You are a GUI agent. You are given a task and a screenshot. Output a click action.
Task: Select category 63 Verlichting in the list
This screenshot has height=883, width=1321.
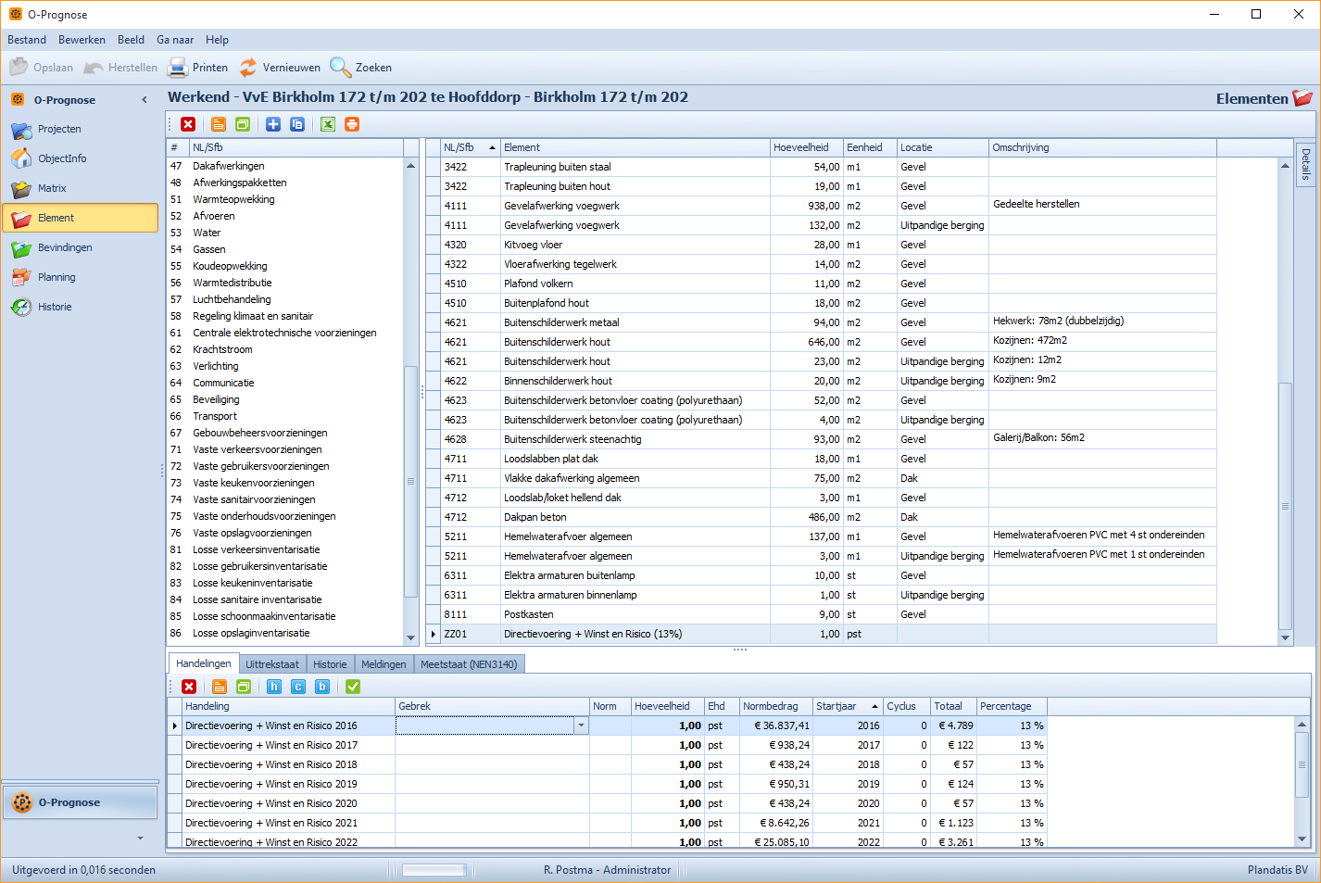(x=285, y=366)
